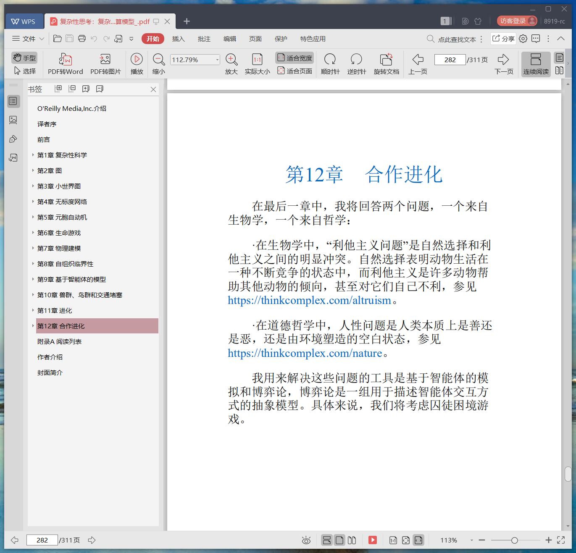Toggle eye protection mode icon
576x553 pixels.
click(x=306, y=540)
